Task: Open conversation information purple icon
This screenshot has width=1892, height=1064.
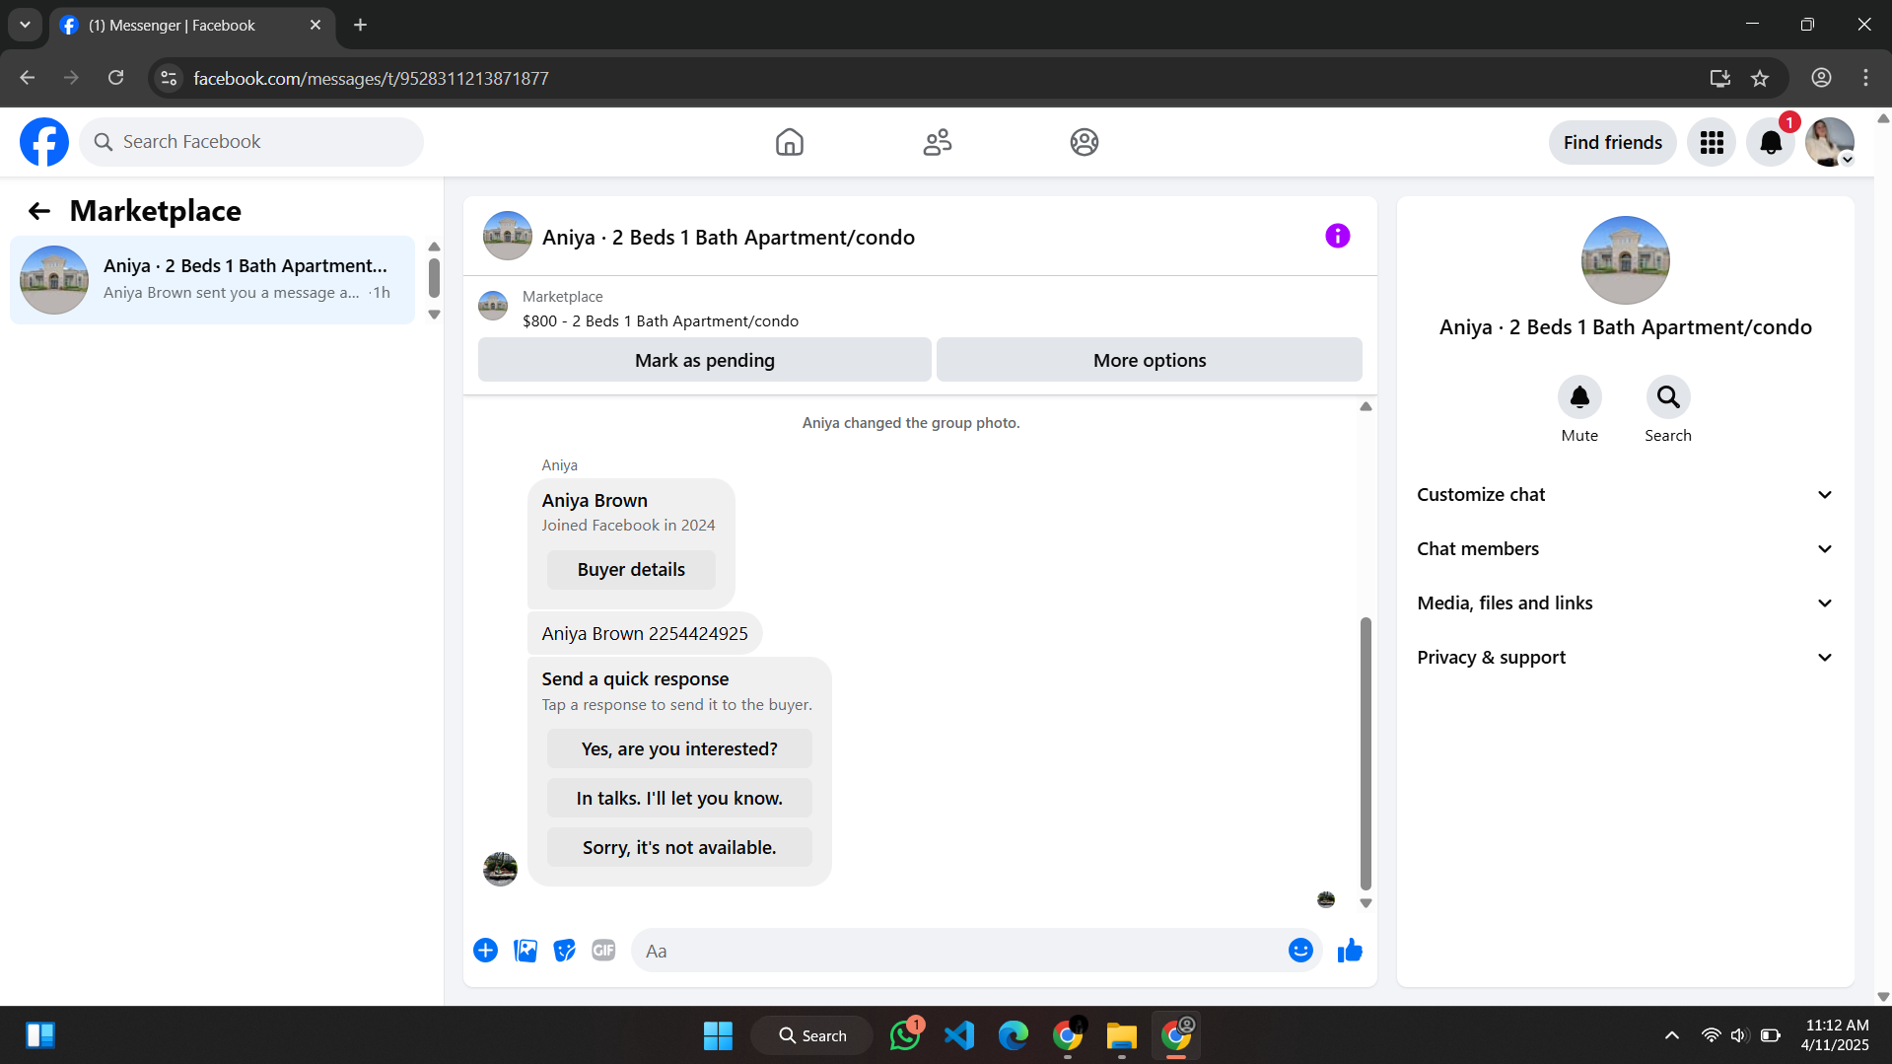Action: tap(1337, 236)
